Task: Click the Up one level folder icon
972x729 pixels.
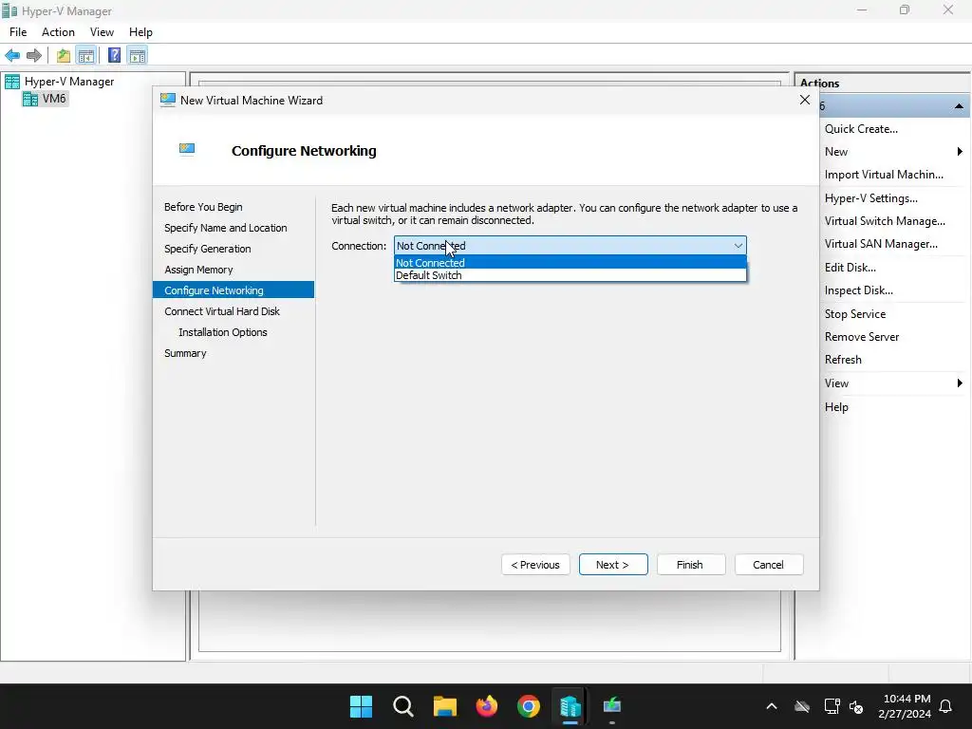Action: [x=64, y=56]
